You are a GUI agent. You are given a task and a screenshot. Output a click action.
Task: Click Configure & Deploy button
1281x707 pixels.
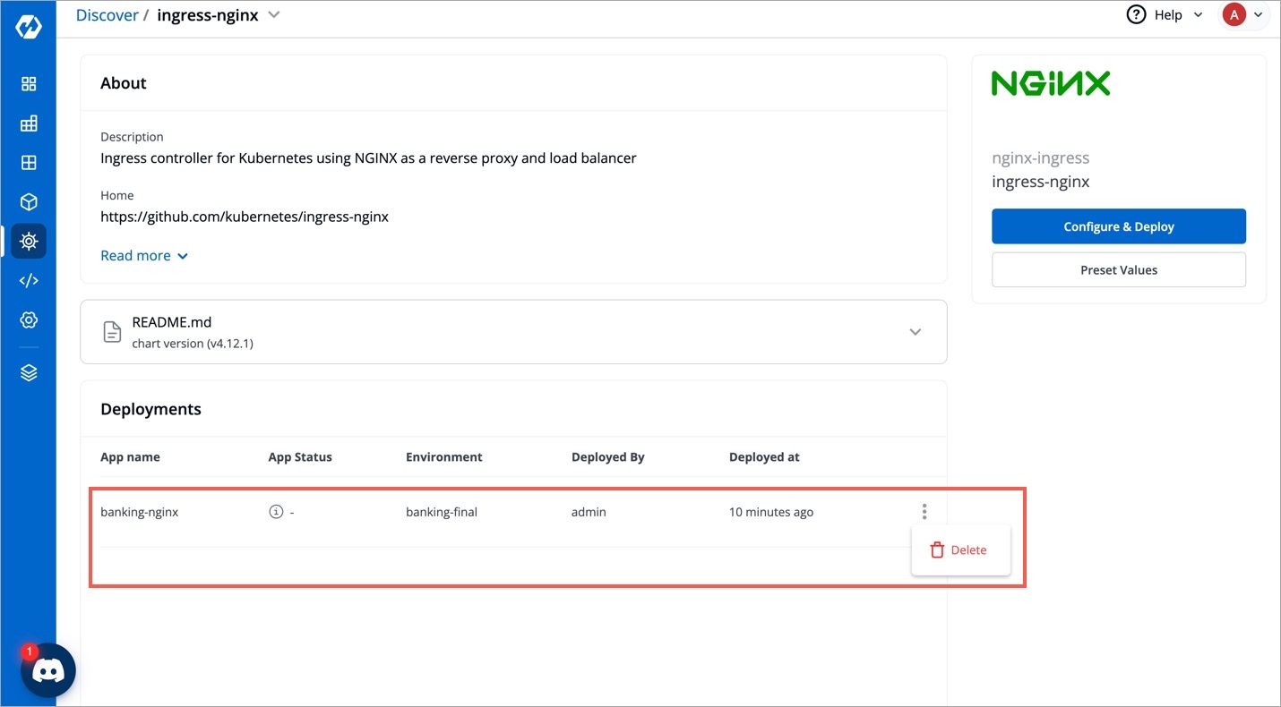1119,226
